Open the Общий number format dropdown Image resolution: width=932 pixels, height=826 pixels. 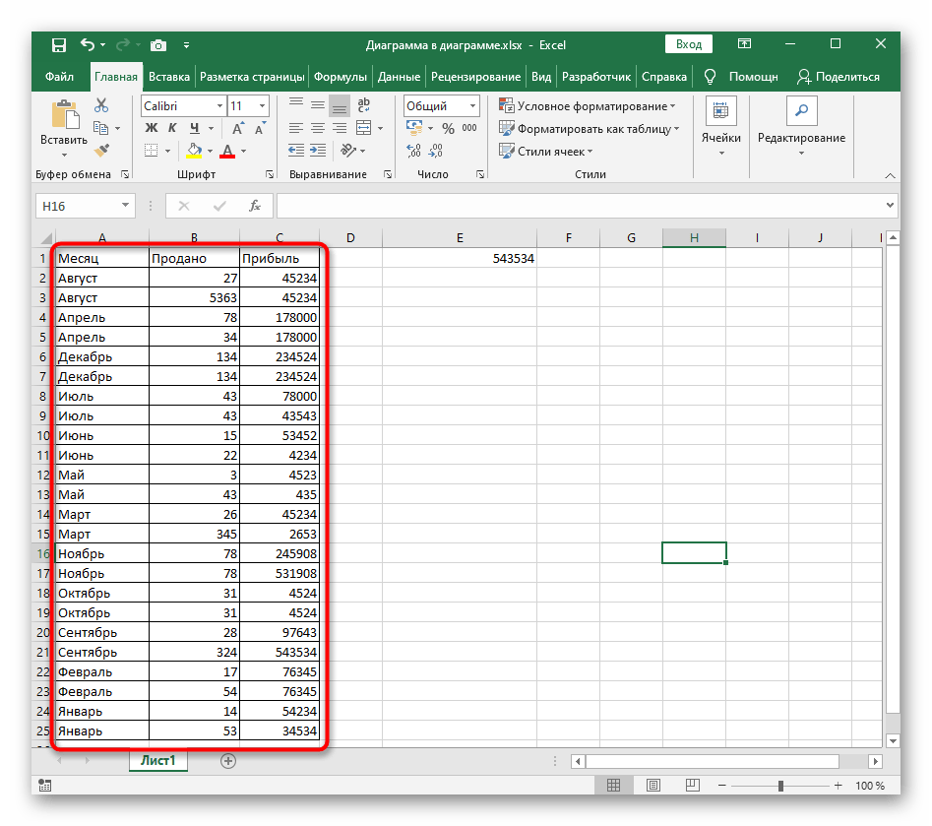pos(472,106)
